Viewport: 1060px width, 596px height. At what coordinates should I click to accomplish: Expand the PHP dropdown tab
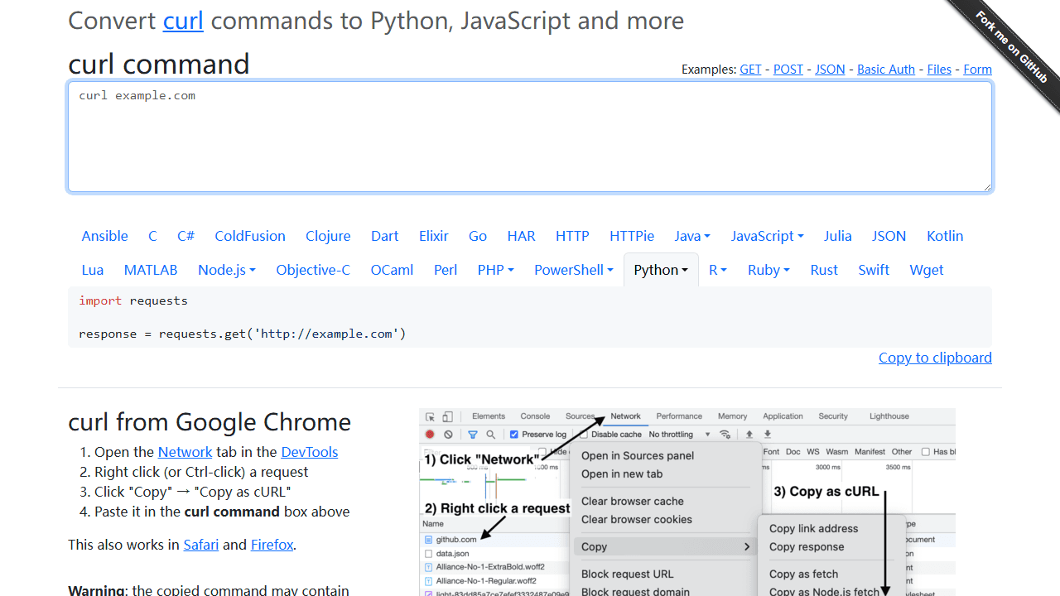click(495, 270)
